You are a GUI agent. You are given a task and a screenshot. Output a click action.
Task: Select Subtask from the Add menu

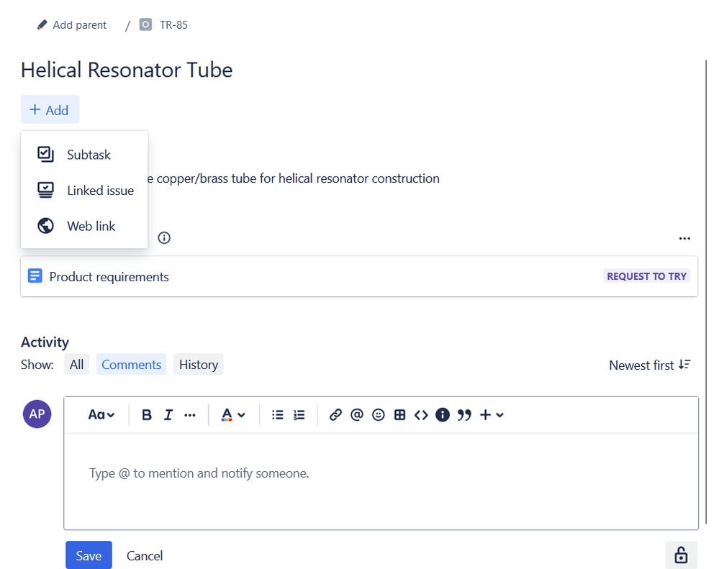84,155
